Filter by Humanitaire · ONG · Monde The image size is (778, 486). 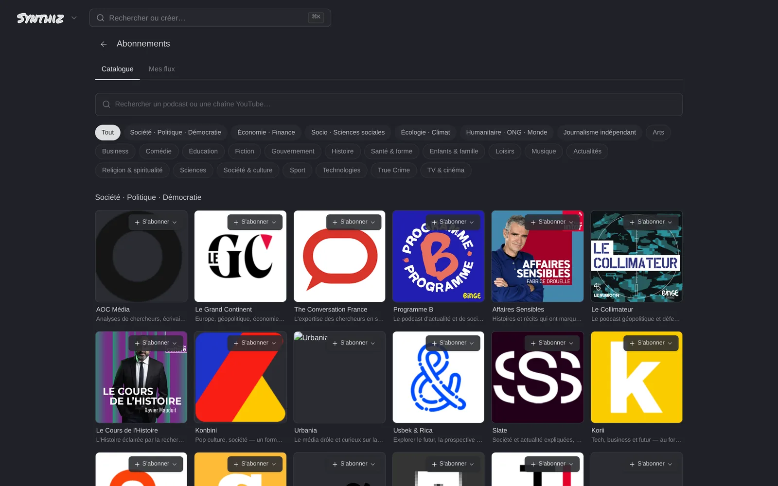(x=507, y=132)
